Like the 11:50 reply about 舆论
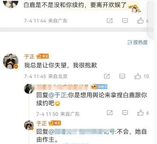The height and width of the screenshot is (144, 157). click(140, 113)
